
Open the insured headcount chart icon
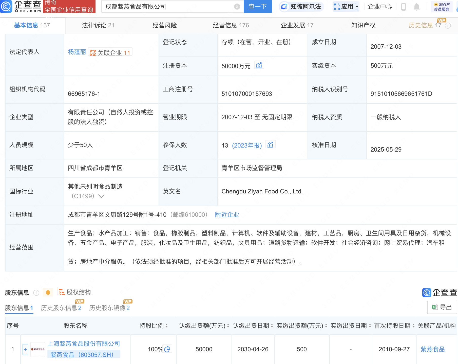[270, 145]
